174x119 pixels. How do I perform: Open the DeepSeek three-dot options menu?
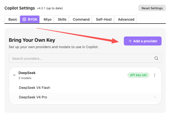point(155,75)
